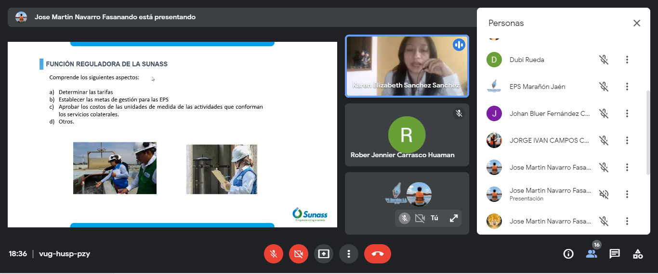Image resolution: width=658 pixels, height=274 pixels.
Task: Toggle the camera in bottom control bar
Action: pyautogui.click(x=299, y=254)
